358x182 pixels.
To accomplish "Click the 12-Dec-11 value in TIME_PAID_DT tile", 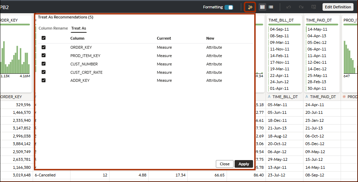I will coord(317,62).
